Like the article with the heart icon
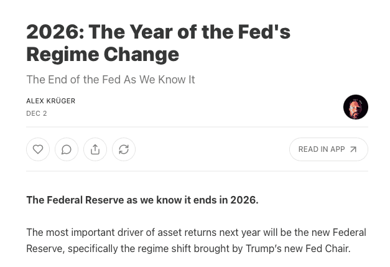The image size is (390, 267). pos(38,149)
